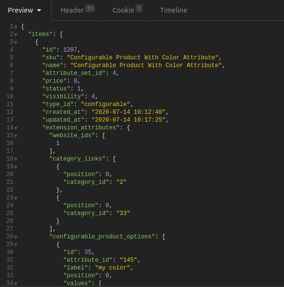Click the "visibility" key on line 10
284x287 pixels.
[63, 96]
